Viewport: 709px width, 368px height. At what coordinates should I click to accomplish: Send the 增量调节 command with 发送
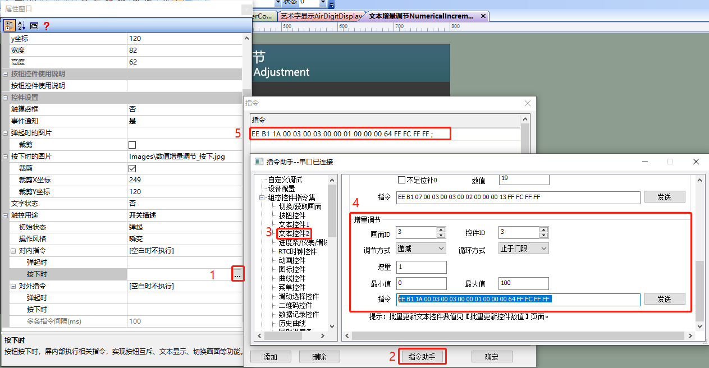[665, 299]
